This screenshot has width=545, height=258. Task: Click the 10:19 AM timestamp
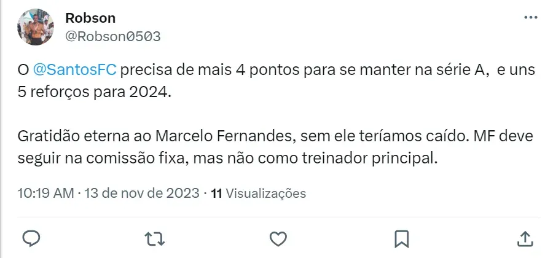pyautogui.click(x=45, y=193)
